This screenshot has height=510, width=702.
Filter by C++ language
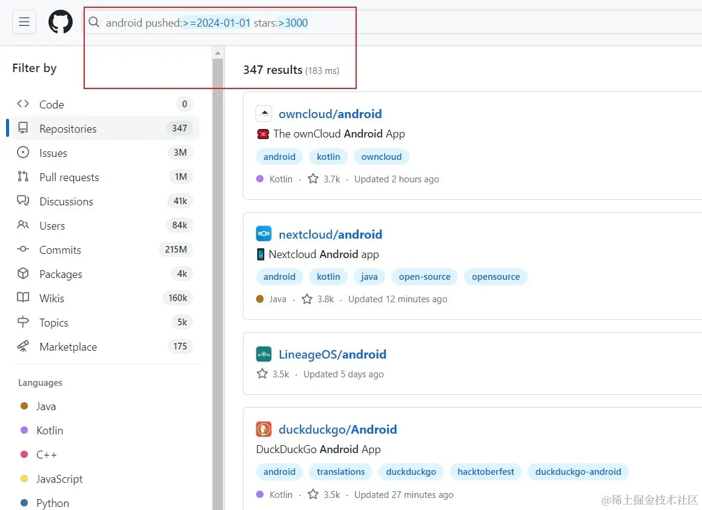[x=47, y=454]
